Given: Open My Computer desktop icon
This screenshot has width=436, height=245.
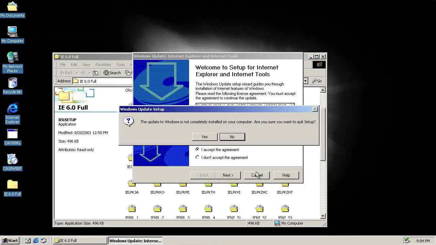Looking at the screenshot, I should [12, 35].
